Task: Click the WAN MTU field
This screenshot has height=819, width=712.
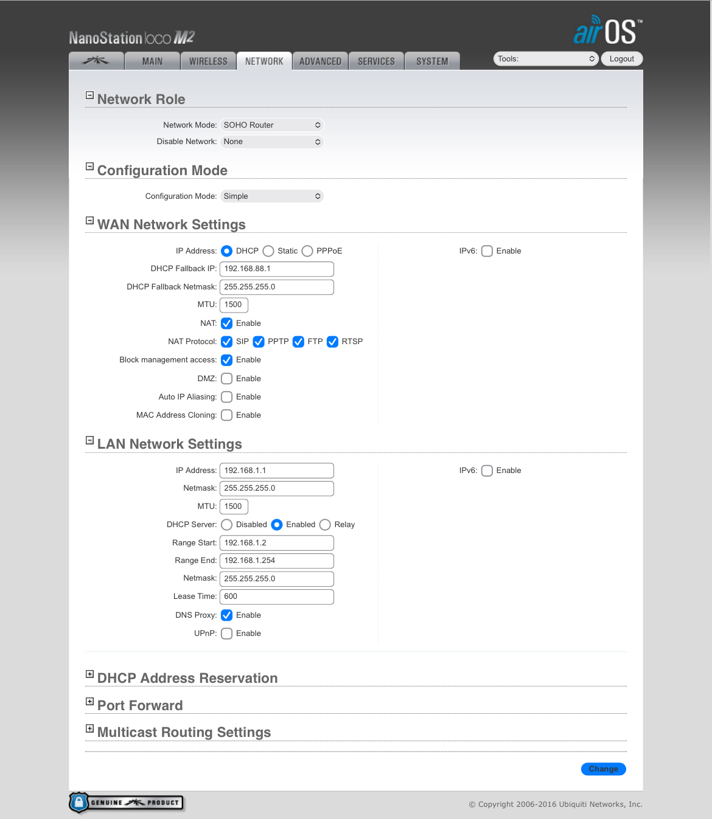Action: point(234,305)
